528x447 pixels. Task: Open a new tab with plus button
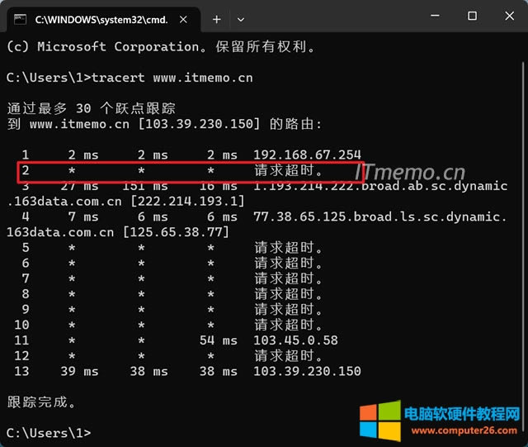[217, 18]
